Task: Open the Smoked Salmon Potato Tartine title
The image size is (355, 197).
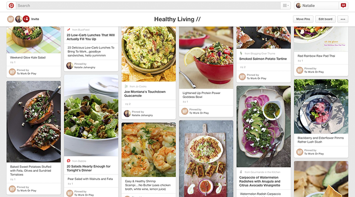Action: point(263,59)
